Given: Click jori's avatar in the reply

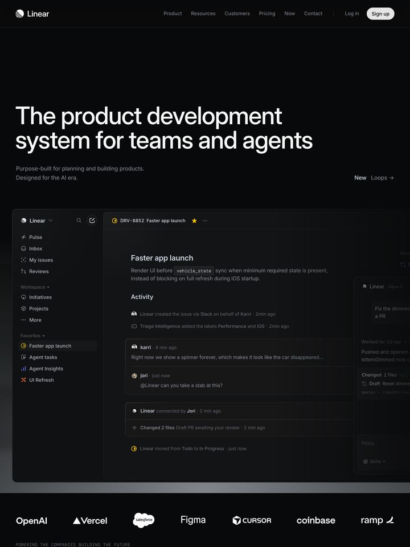Looking at the screenshot, I should pos(134,375).
